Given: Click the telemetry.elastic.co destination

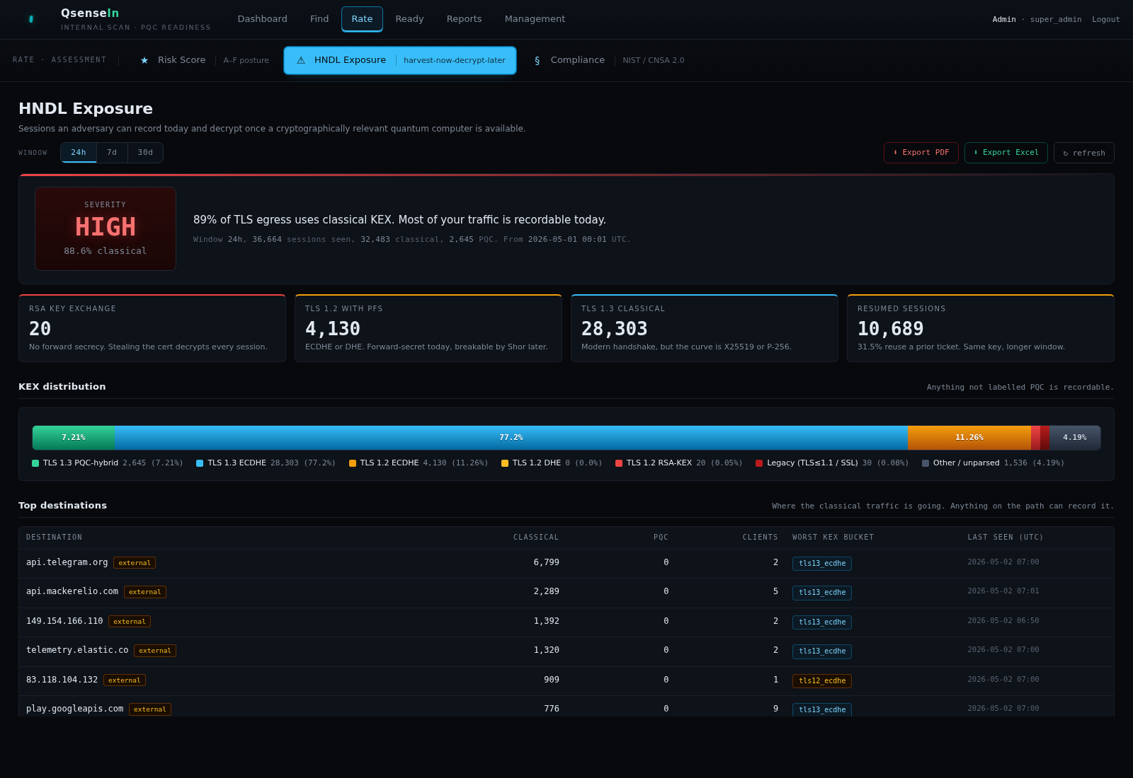Looking at the screenshot, I should (77, 651).
